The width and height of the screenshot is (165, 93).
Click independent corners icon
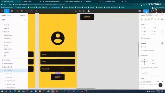(162, 35)
